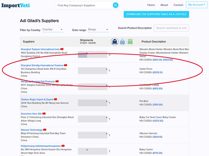Click the Waowei Technology shipments chart
The height and width of the screenshot is (156, 209).
point(92,135)
